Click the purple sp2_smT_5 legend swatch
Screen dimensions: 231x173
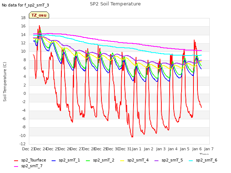point(156,160)
